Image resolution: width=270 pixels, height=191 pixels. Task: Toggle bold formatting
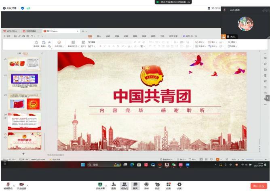click(x=100, y=46)
